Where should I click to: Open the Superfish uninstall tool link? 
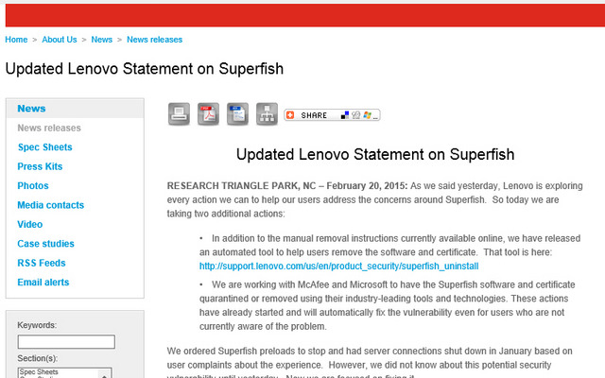338,266
